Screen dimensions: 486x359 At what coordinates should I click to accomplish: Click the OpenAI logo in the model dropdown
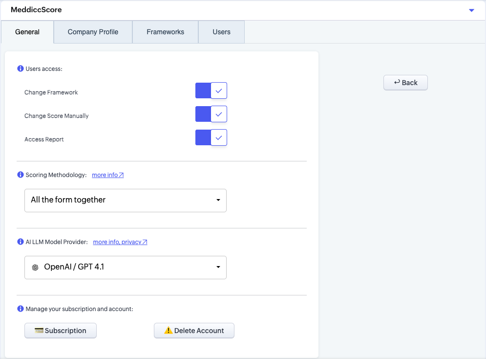pos(35,268)
